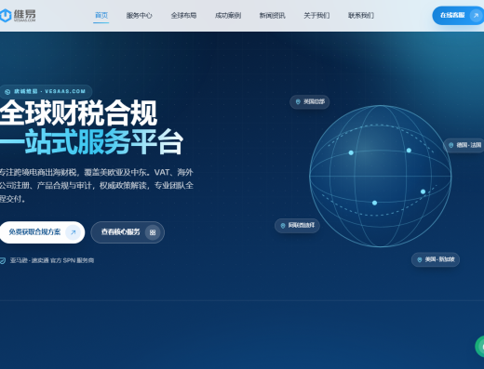The width and height of the screenshot is (484, 369).
Task: Click the round icon in VESAAS.COM badge
Action: 7,91
